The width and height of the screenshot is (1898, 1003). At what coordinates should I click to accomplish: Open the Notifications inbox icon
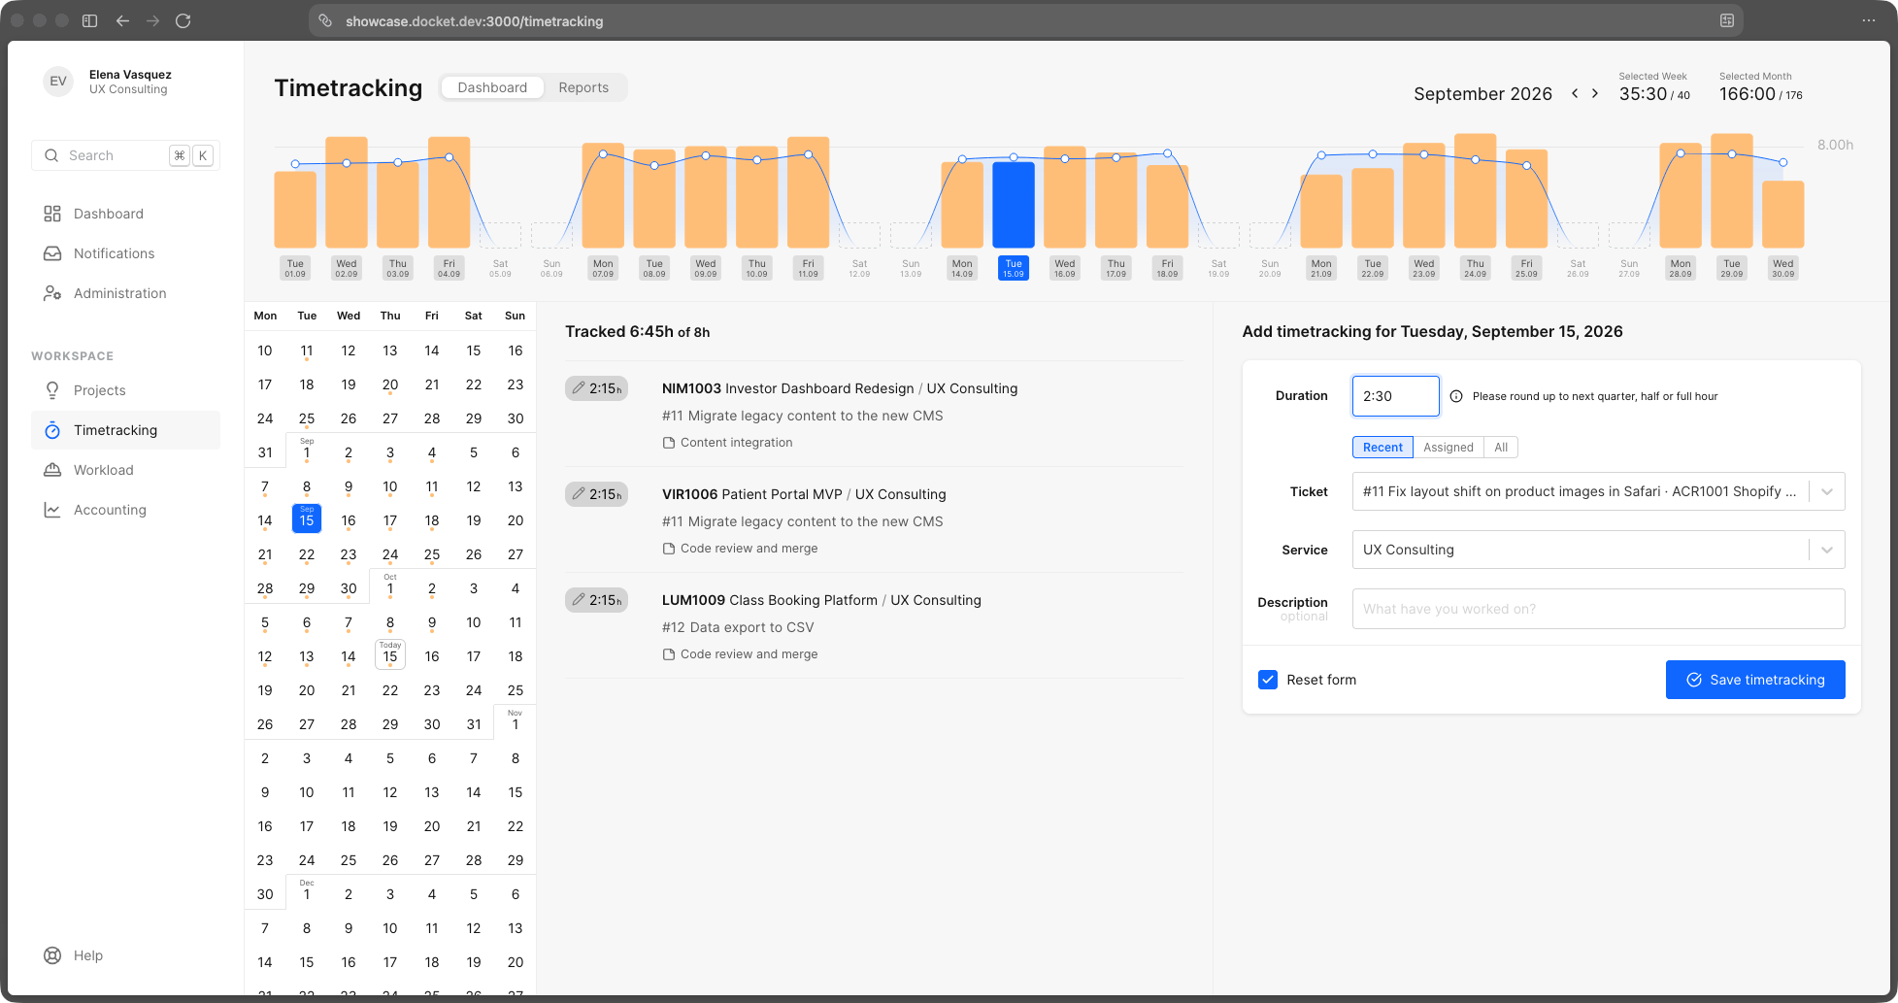[x=52, y=253]
